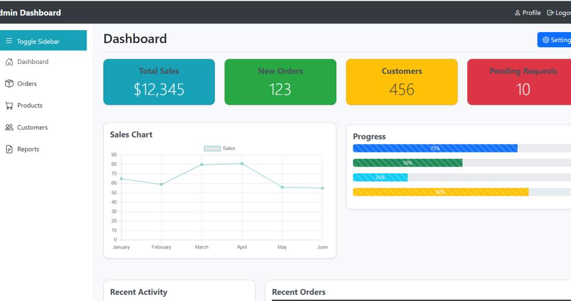571x301 pixels.
Task: Open the Settings button
Action: [555, 40]
